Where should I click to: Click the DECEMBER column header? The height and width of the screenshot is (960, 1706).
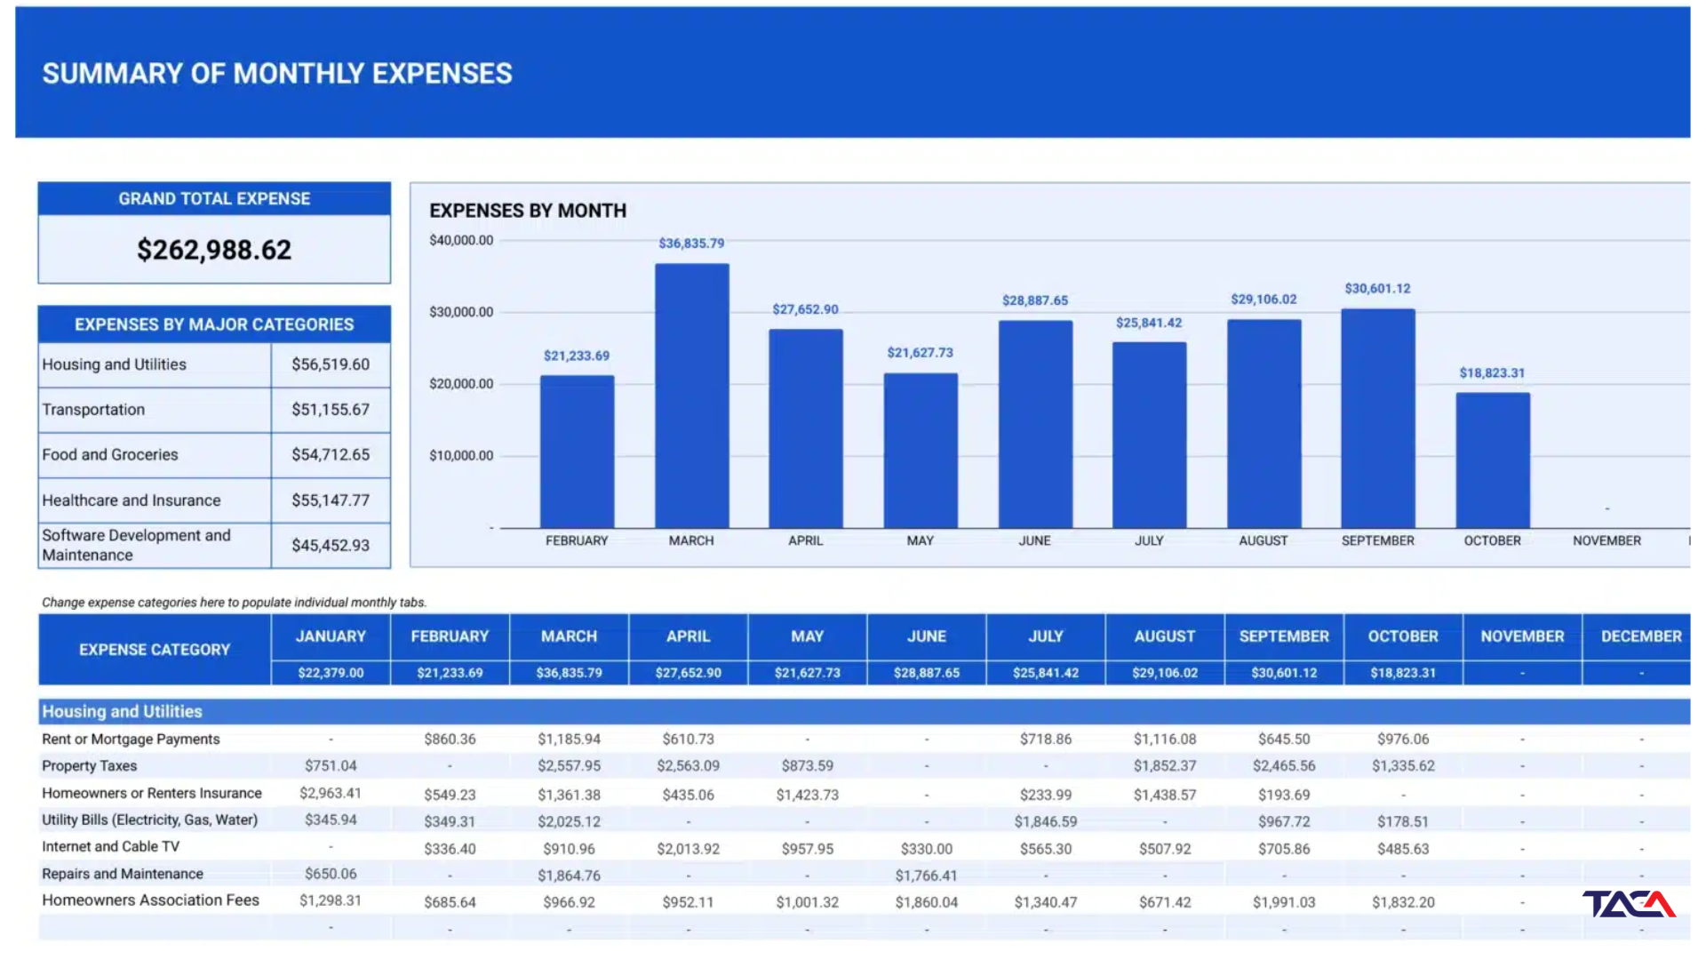[1637, 636]
